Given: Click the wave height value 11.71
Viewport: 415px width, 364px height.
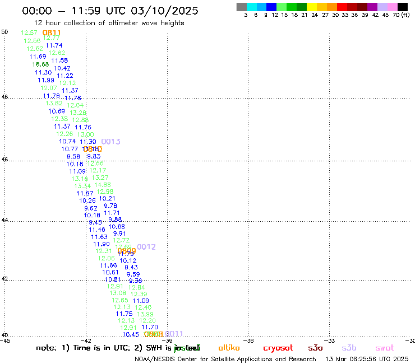Looking at the screenshot, I should [x=112, y=213].
